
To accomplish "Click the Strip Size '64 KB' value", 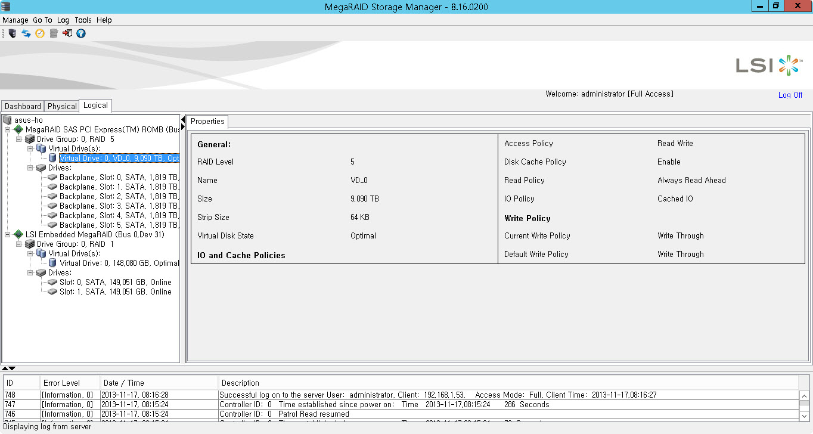I will pos(359,217).
